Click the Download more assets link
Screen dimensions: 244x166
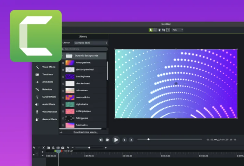[86, 132]
